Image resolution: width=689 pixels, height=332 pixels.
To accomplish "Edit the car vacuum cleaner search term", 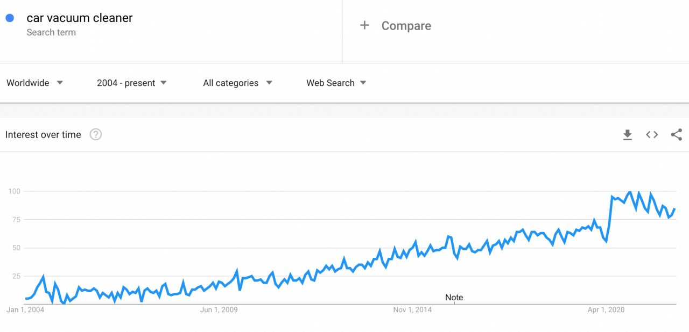I will (x=80, y=18).
